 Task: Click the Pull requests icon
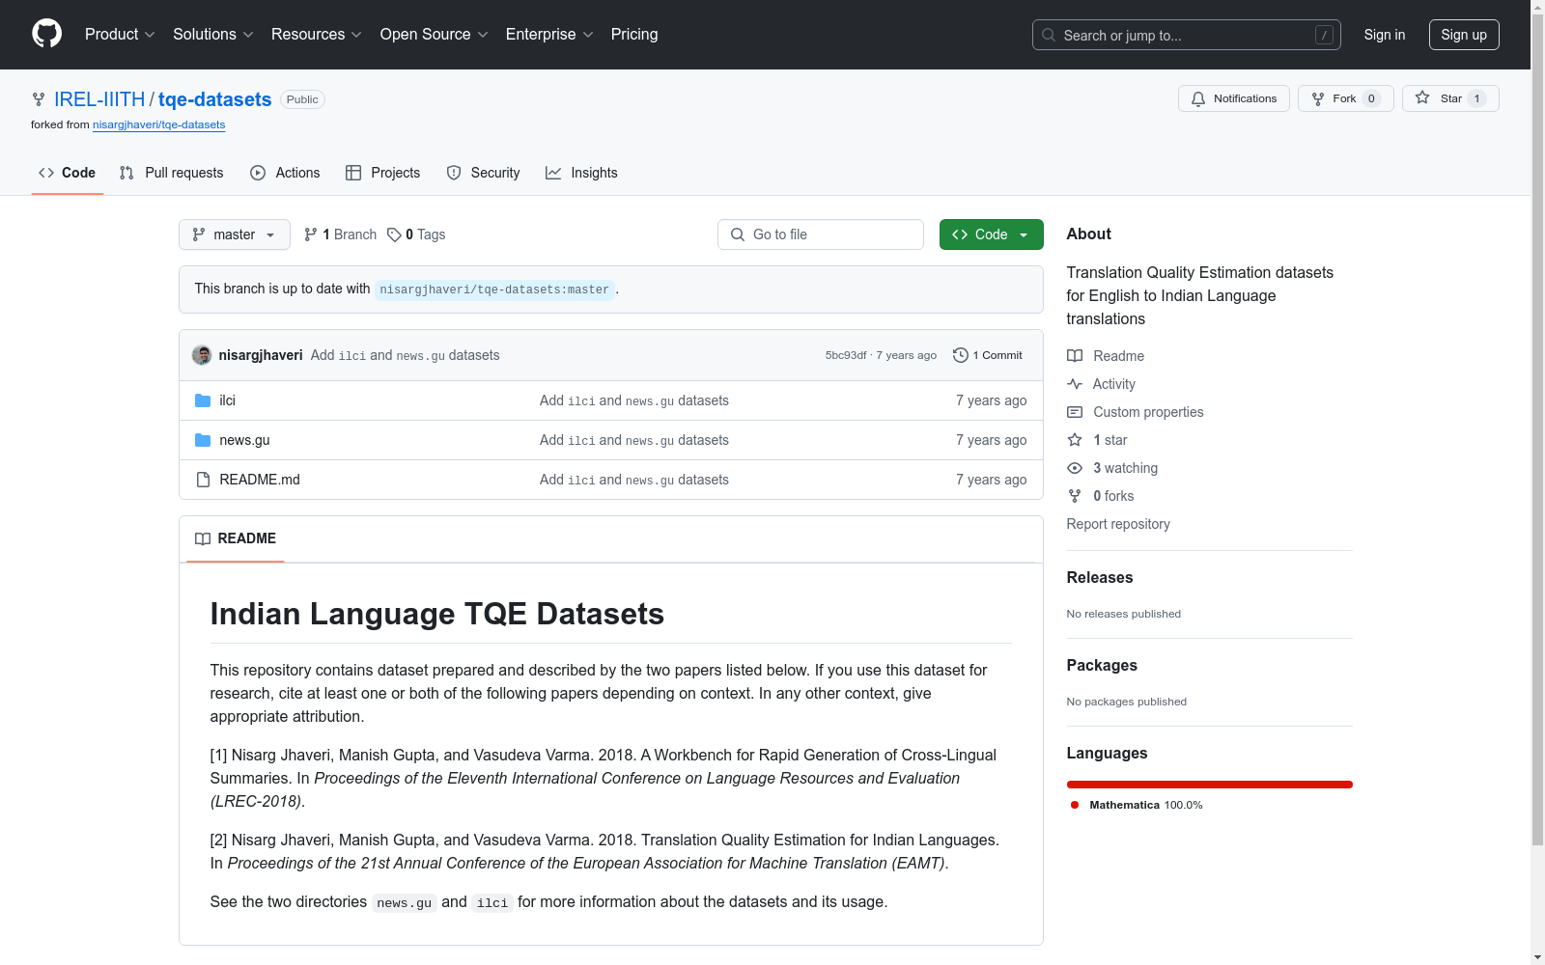[x=126, y=173]
